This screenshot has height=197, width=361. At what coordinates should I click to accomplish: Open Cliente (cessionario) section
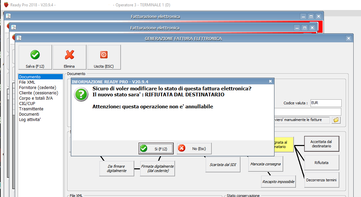click(x=40, y=93)
